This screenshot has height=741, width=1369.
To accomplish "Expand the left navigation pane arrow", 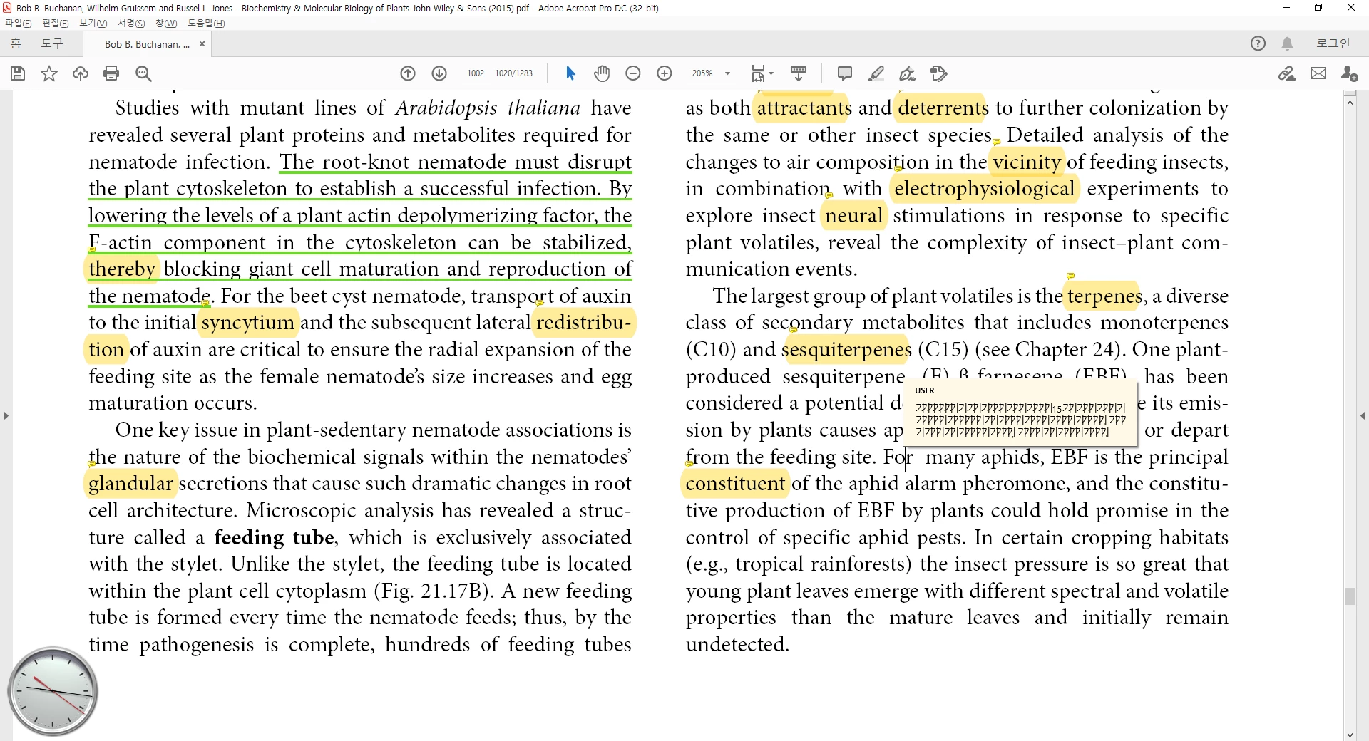I will point(6,415).
